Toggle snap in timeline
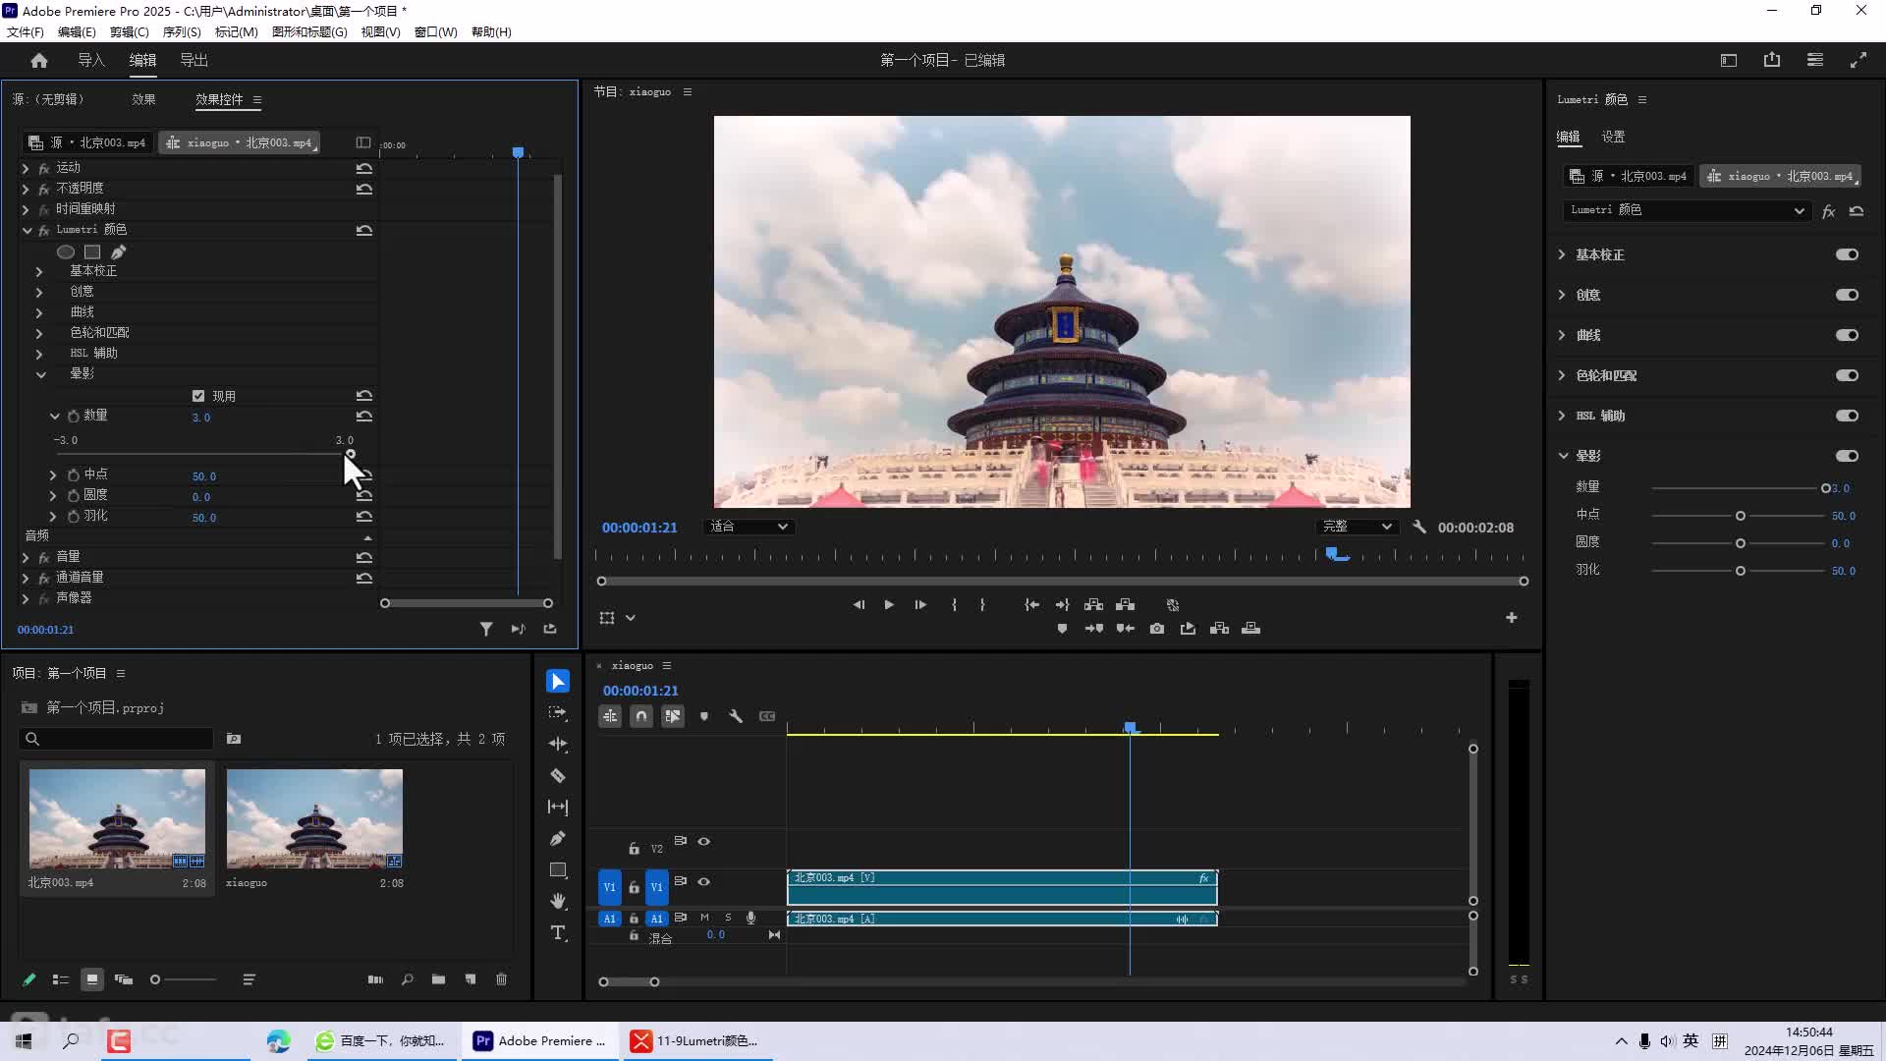This screenshot has height=1061, width=1886. click(x=641, y=716)
